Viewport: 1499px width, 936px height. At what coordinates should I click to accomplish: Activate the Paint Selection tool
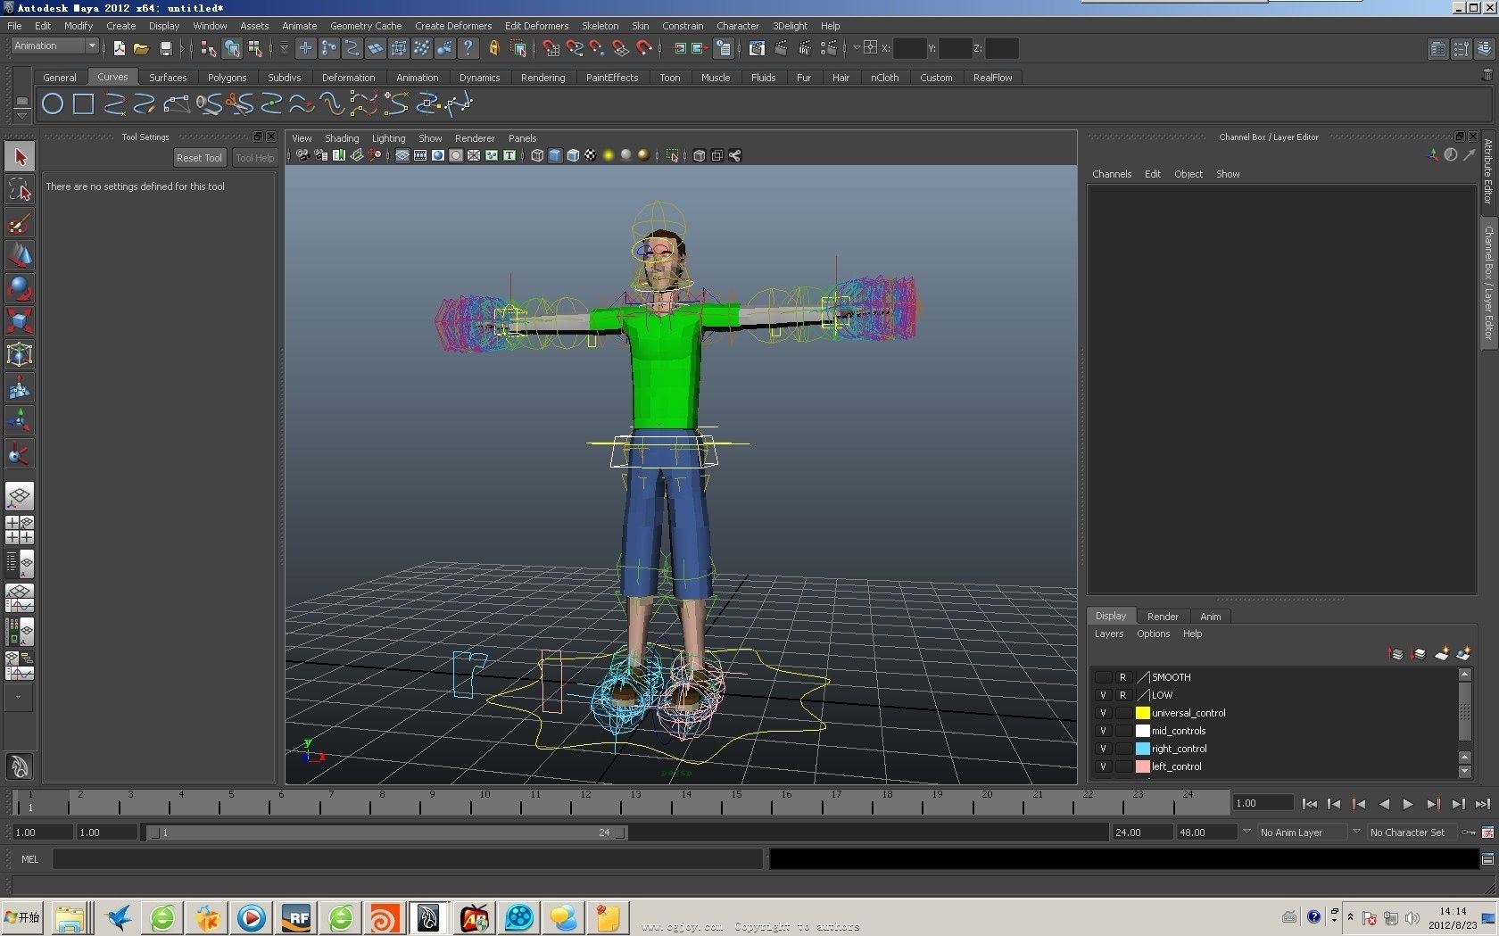[x=20, y=223]
